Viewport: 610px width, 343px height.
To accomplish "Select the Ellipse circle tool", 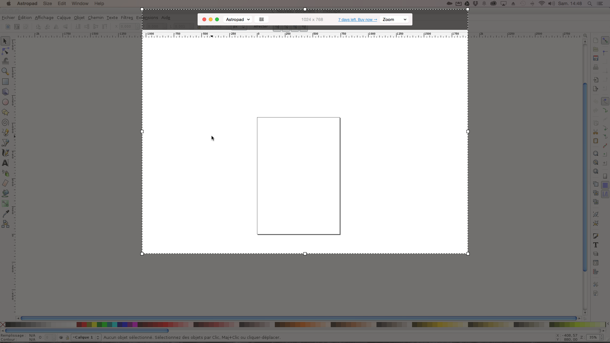I will pyautogui.click(x=5, y=102).
